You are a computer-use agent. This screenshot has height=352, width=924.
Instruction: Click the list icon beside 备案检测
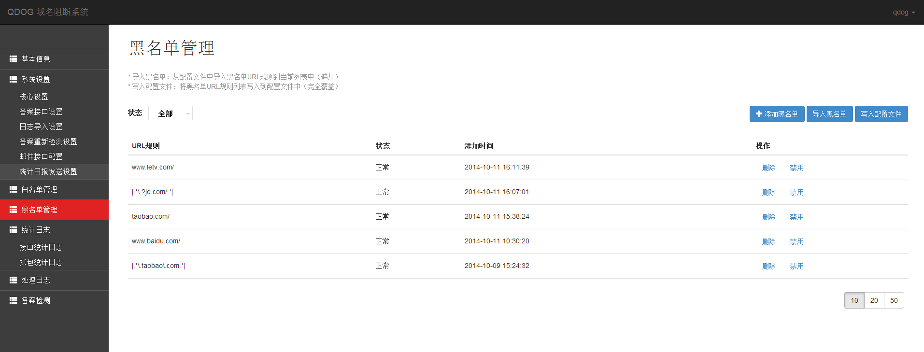14,300
